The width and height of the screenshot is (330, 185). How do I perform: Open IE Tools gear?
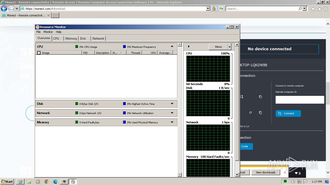pyautogui.click(x=326, y=9)
